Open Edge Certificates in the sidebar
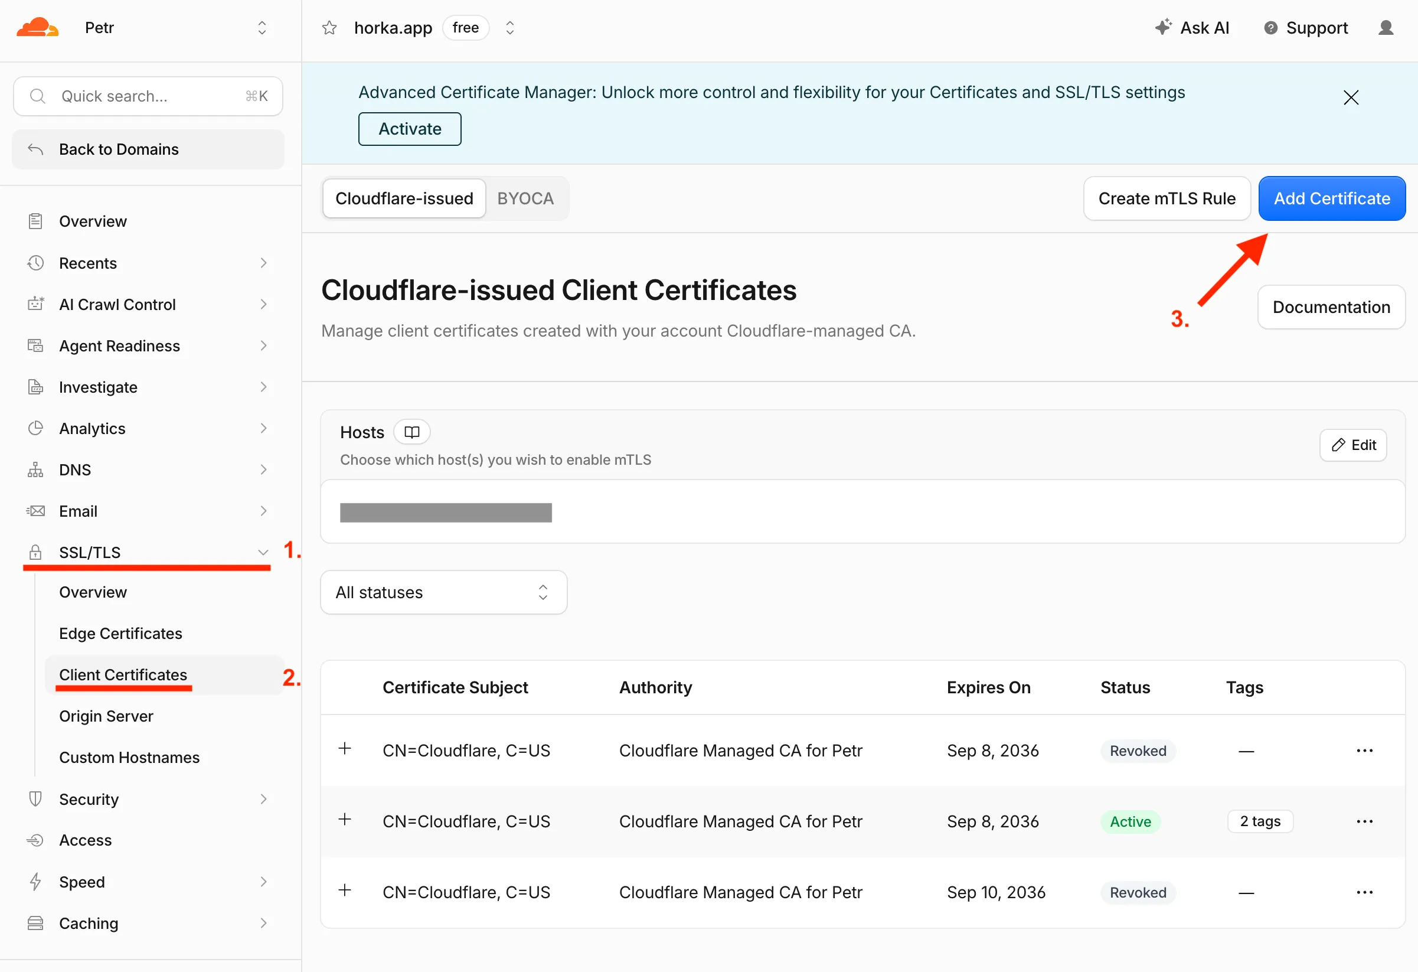This screenshot has width=1418, height=972. (121, 634)
